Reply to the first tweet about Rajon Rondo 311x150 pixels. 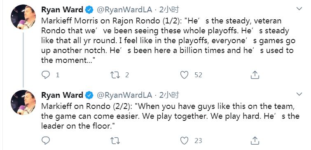tap(46, 75)
